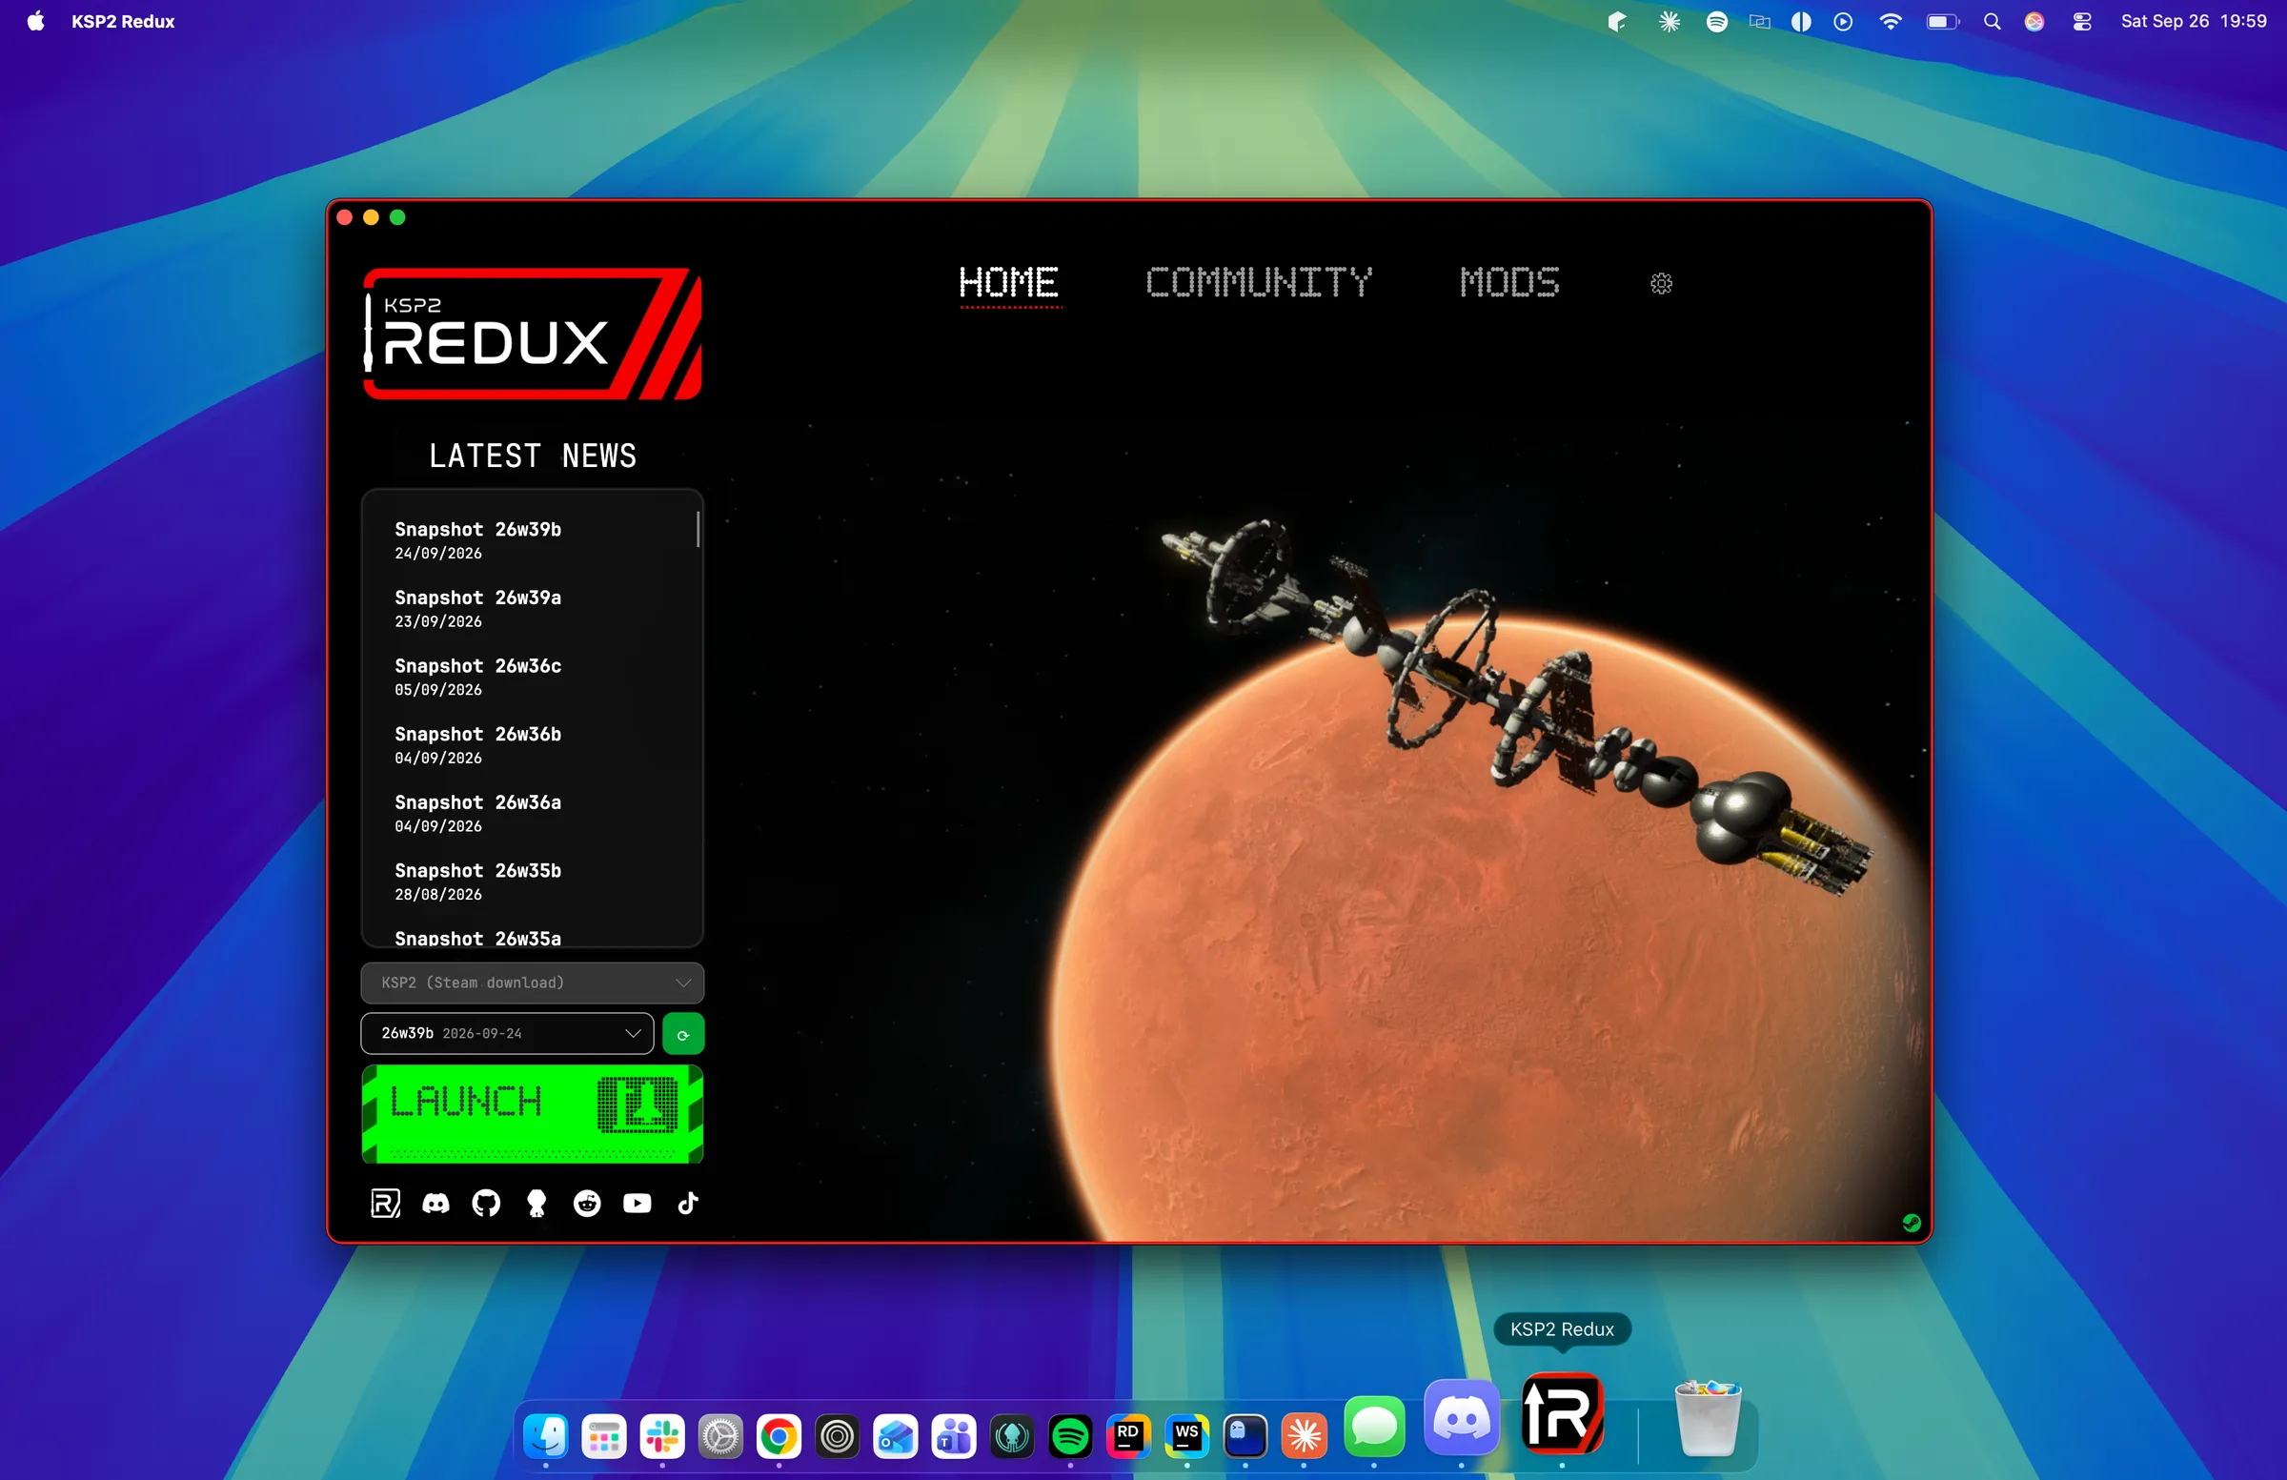This screenshot has height=1480, width=2287.
Task: Switch to the MODS tab
Action: [1509, 282]
